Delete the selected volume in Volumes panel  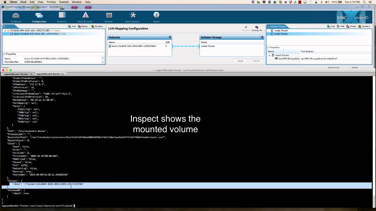point(83,26)
